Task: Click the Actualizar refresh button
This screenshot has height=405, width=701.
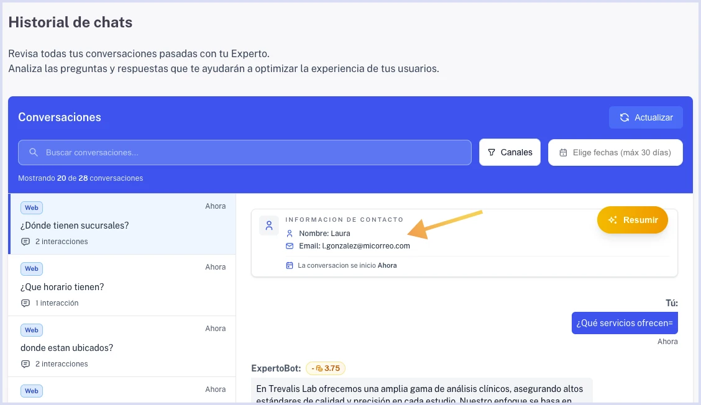Action: [646, 117]
